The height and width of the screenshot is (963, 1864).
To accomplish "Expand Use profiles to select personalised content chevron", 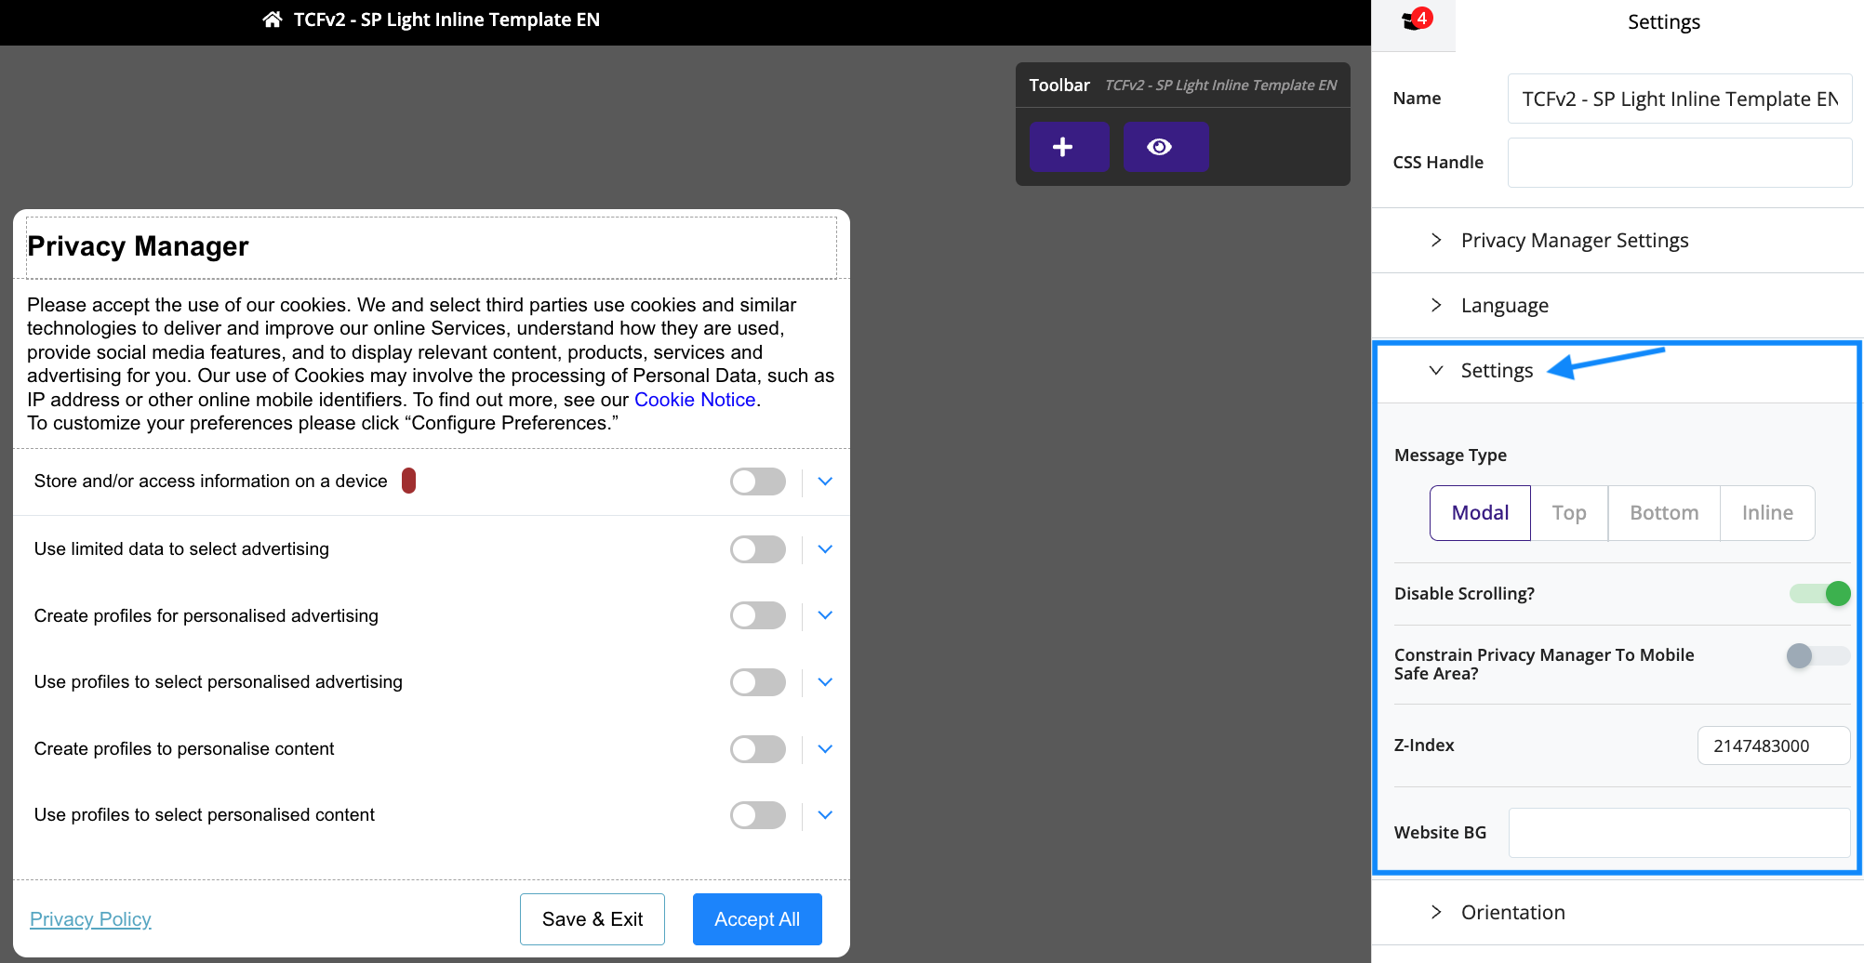I will (825, 815).
